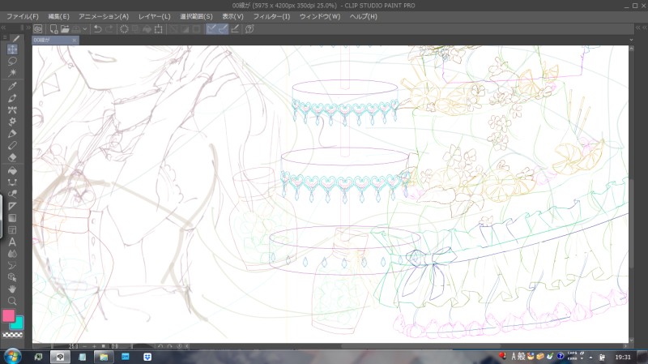Image resolution: width=648 pixels, height=364 pixels.
Task: Open Windows Start button
Action: coord(12,357)
